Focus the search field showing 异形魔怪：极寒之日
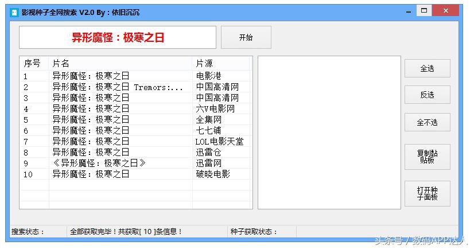The width and height of the screenshot is (474, 249). (x=118, y=37)
